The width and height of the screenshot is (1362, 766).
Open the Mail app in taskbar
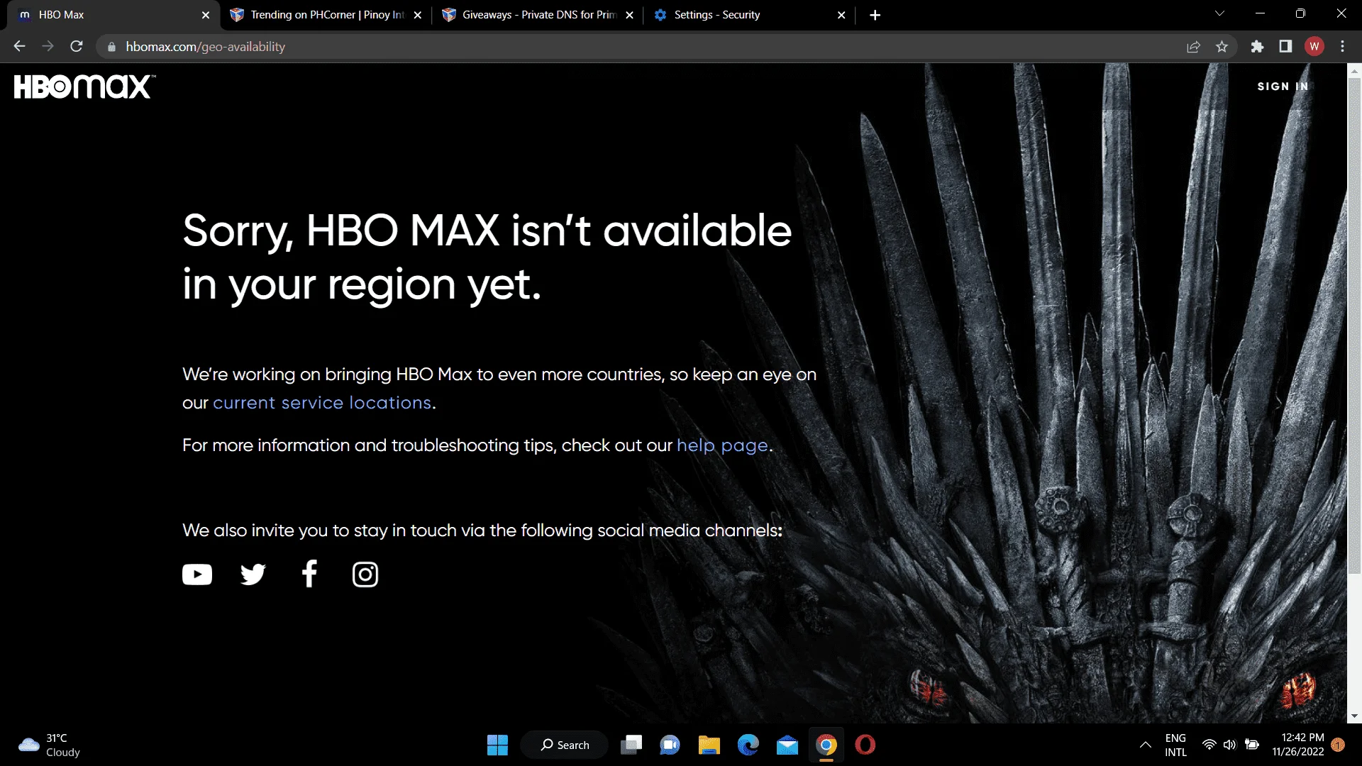pyautogui.click(x=787, y=745)
